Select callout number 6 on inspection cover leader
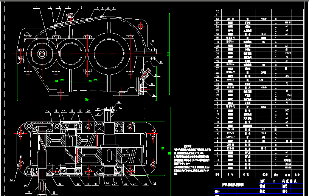 [97, 8]
